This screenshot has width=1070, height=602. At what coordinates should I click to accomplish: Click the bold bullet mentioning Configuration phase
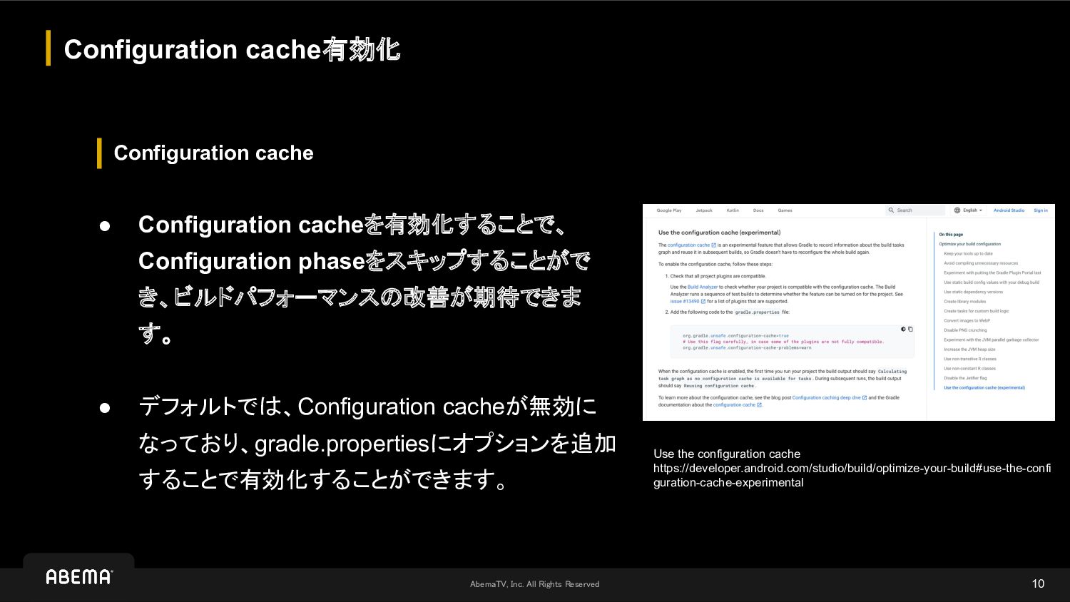364,279
